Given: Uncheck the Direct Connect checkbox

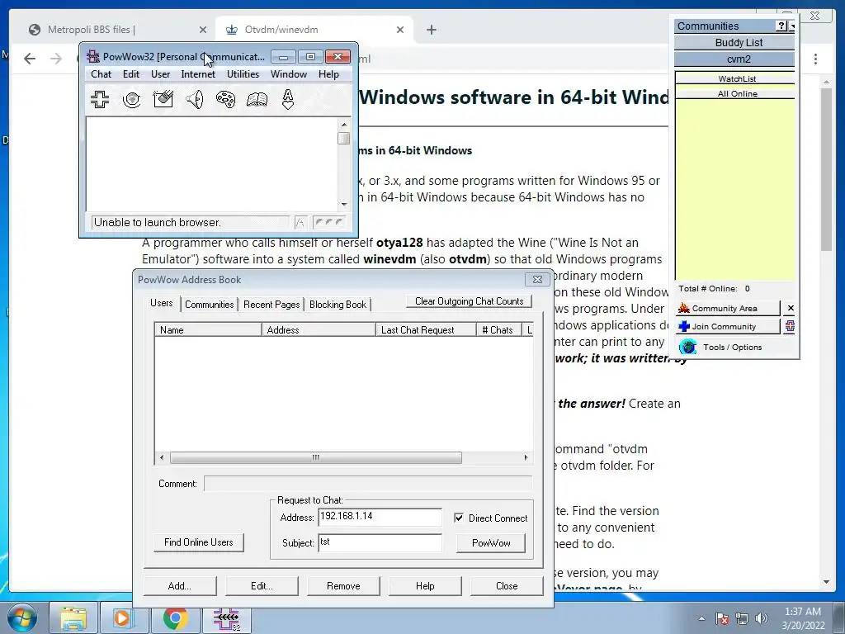Looking at the screenshot, I should coord(459,518).
